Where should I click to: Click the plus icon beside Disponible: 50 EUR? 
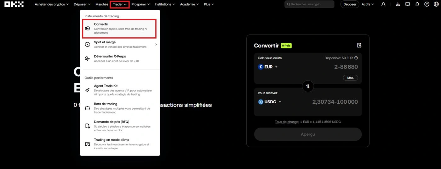pos(356,58)
